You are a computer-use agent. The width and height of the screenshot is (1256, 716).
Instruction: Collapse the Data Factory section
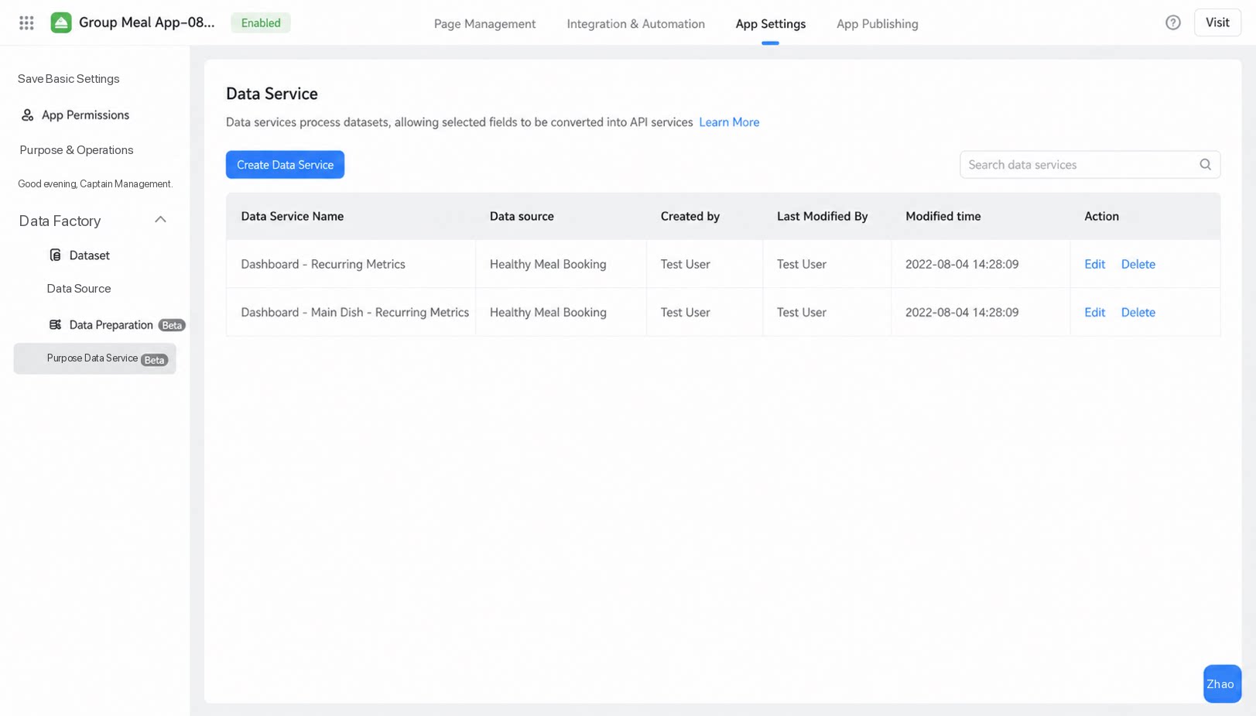click(160, 221)
